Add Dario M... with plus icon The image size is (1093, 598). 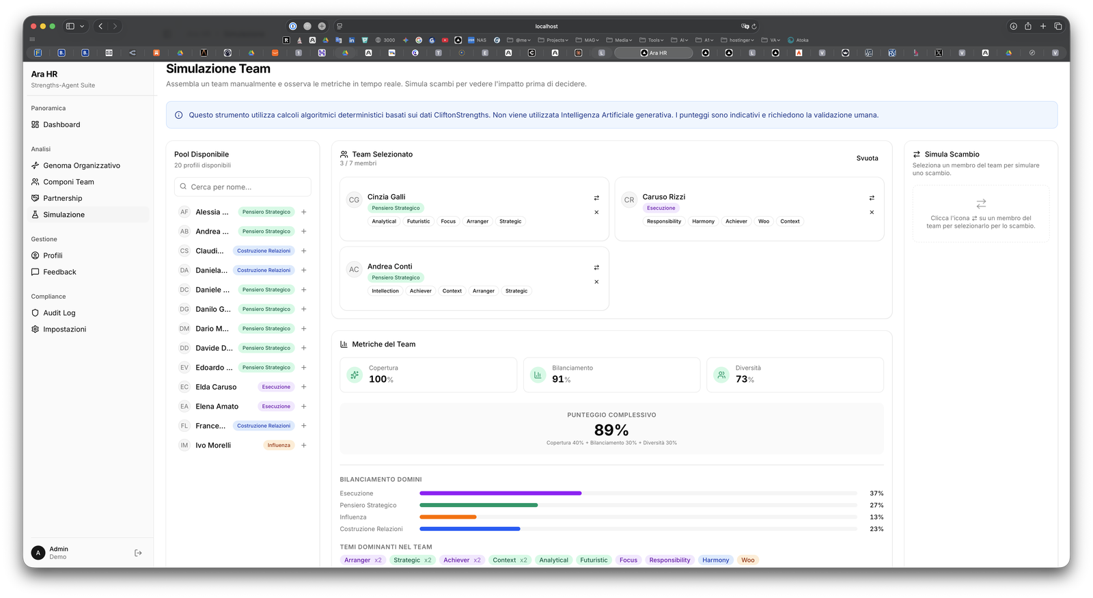304,329
